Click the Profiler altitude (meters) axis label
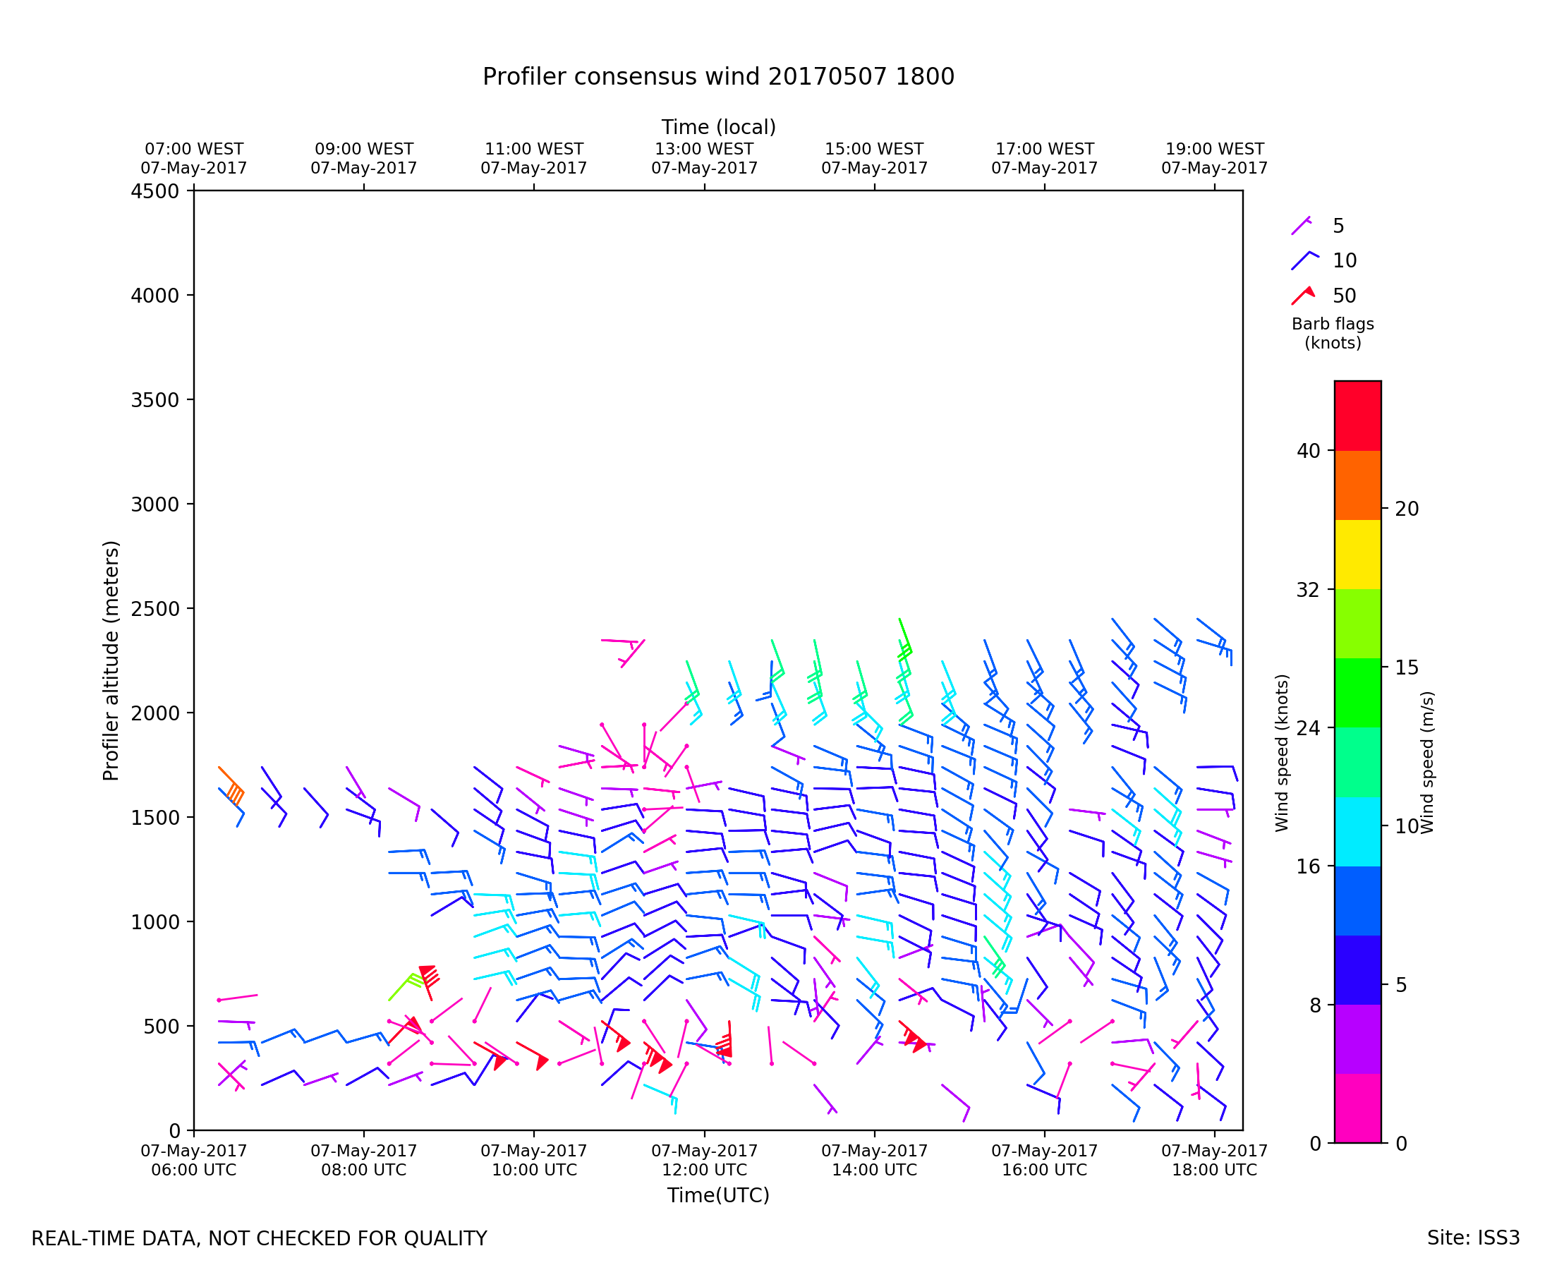This screenshot has height=1270, width=1552. (111, 660)
